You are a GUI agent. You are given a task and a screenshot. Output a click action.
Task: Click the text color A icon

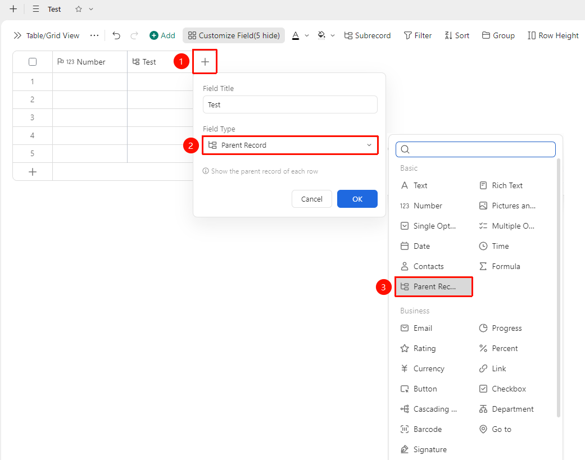pyautogui.click(x=296, y=35)
